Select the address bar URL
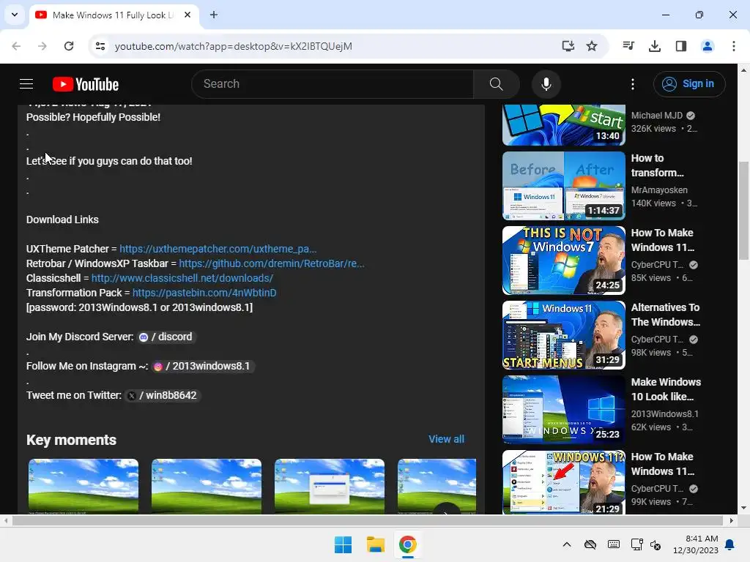 (x=234, y=46)
